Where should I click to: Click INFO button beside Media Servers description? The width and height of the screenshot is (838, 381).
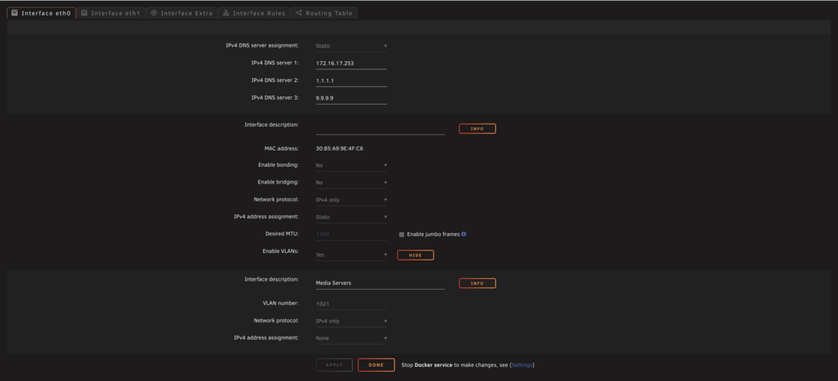pos(478,283)
